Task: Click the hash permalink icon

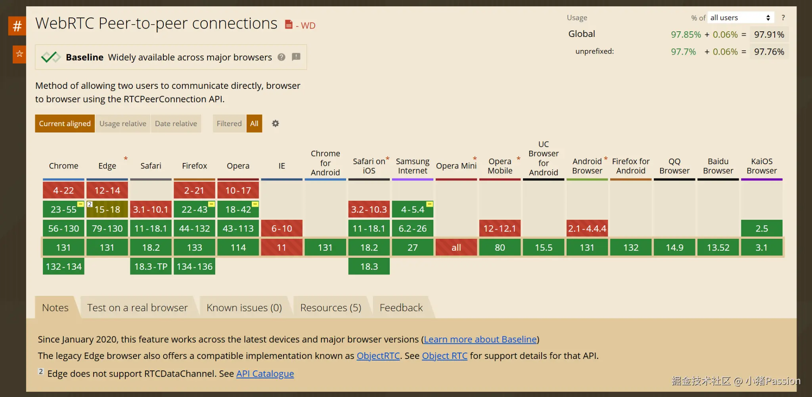Action: coord(17,26)
